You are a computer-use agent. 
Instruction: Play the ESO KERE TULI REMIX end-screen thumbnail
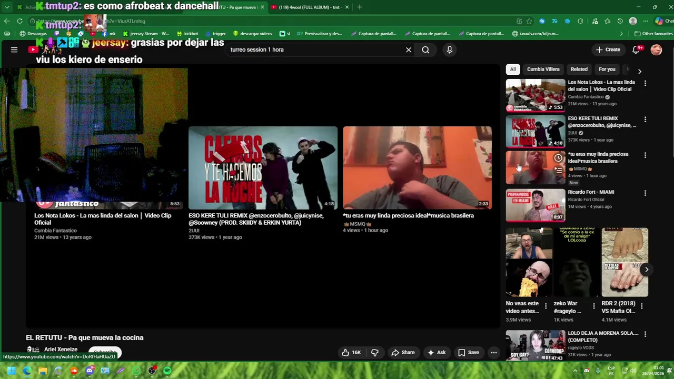[263, 168]
